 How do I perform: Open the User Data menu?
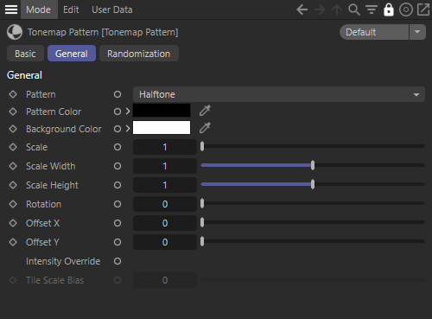(x=112, y=10)
